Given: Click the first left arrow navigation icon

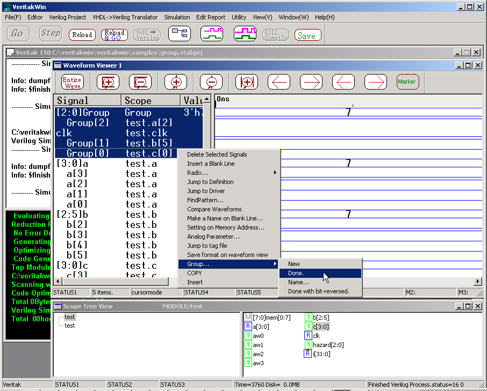Looking at the screenshot, I should [279, 82].
